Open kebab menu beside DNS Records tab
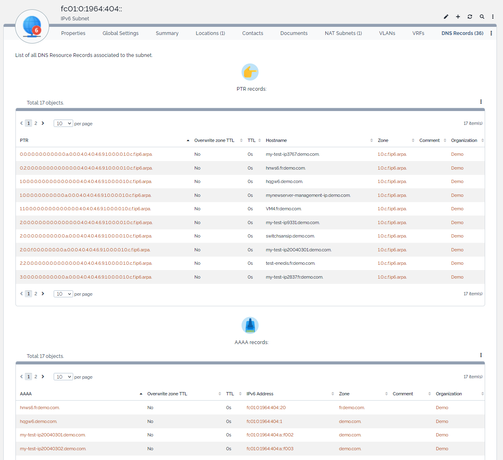503x460 pixels. pos(491,33)
